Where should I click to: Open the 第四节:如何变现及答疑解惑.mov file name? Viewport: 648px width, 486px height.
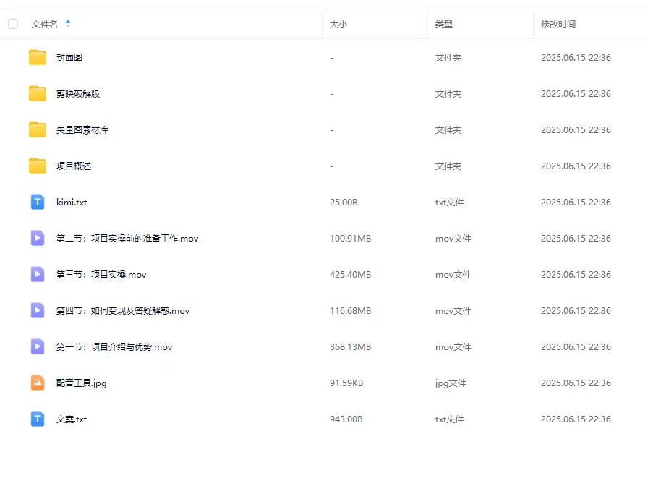[123, 310]
